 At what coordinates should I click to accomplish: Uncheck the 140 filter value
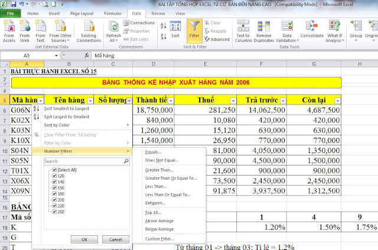(54, 181)
